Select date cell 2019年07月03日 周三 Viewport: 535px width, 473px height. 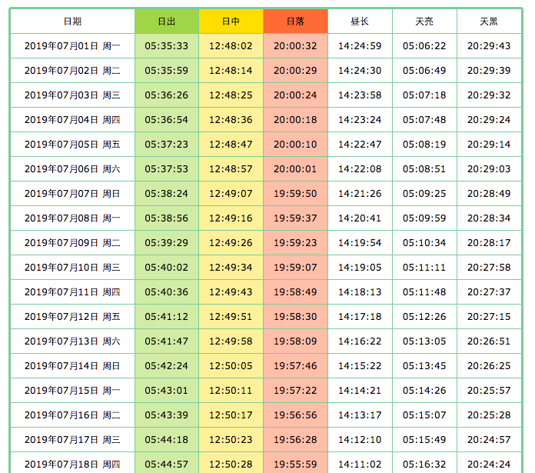click(72, 95)
